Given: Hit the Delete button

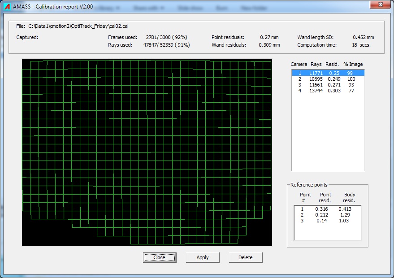Looking at the screenshot, I should (x=245, y=257).
